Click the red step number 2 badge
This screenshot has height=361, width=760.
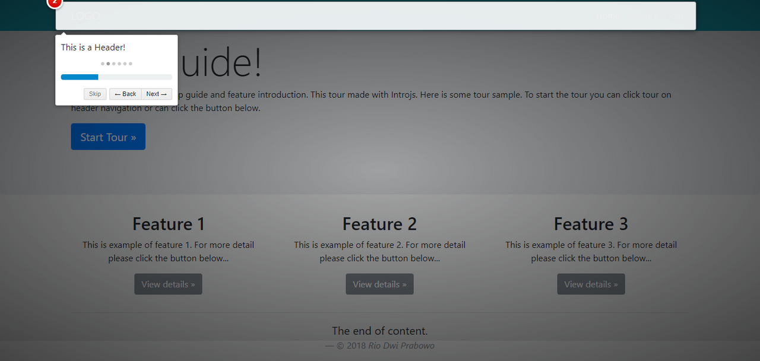[54, 4]
